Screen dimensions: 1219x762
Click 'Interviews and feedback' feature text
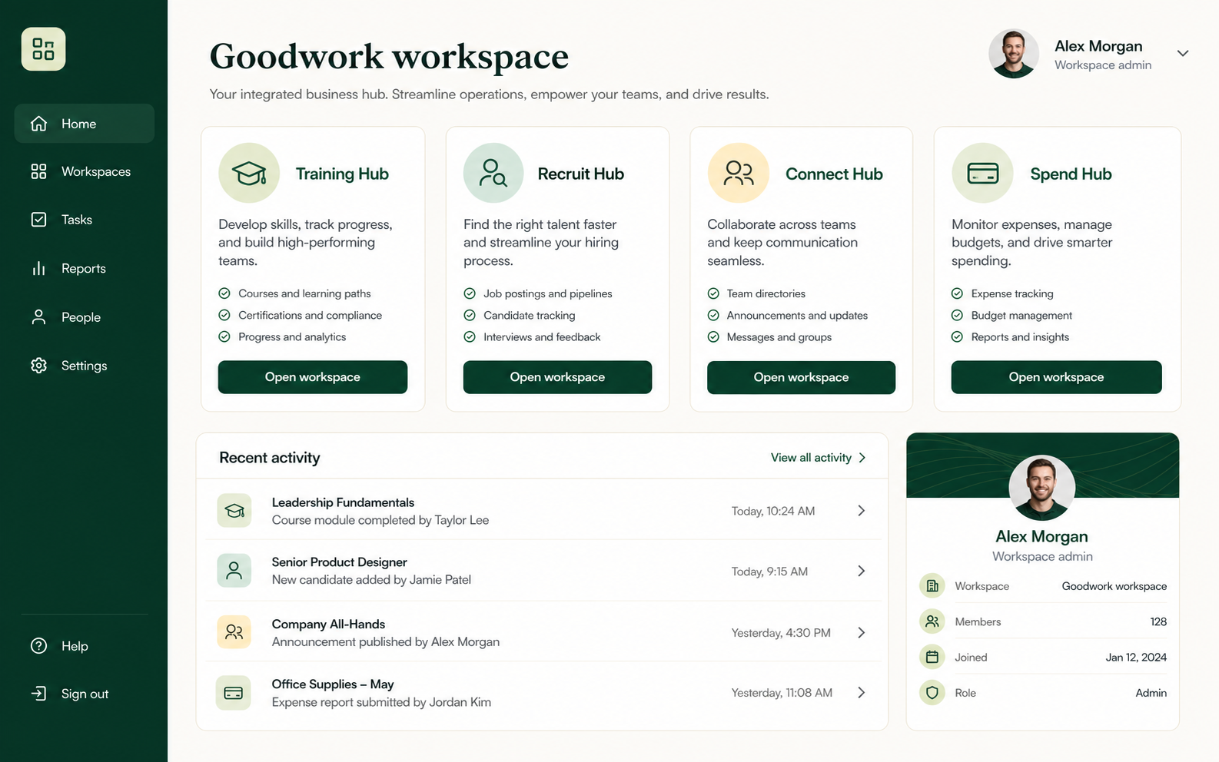542,337
